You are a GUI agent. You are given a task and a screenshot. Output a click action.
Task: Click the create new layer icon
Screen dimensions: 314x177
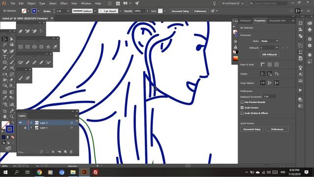[65, 152]
